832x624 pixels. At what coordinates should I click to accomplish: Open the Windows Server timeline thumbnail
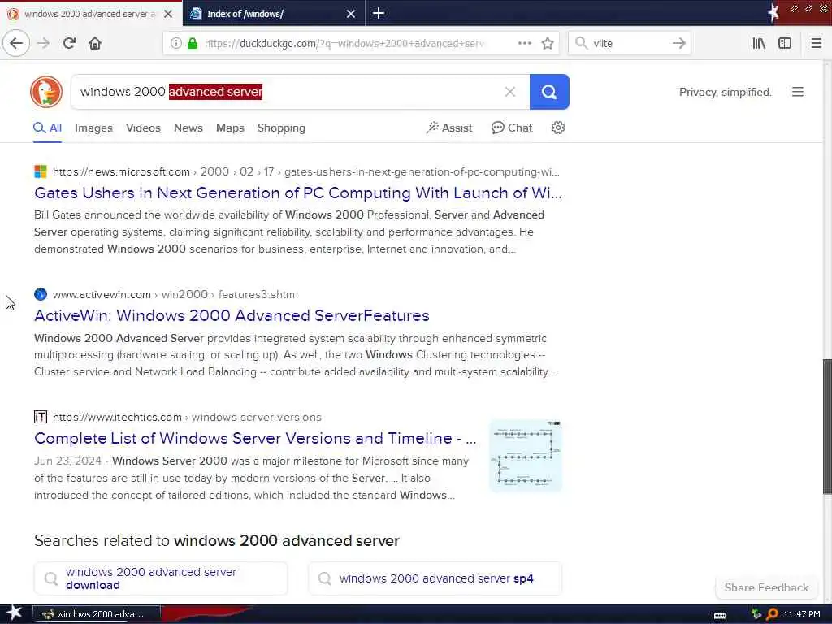pos(526,455)
